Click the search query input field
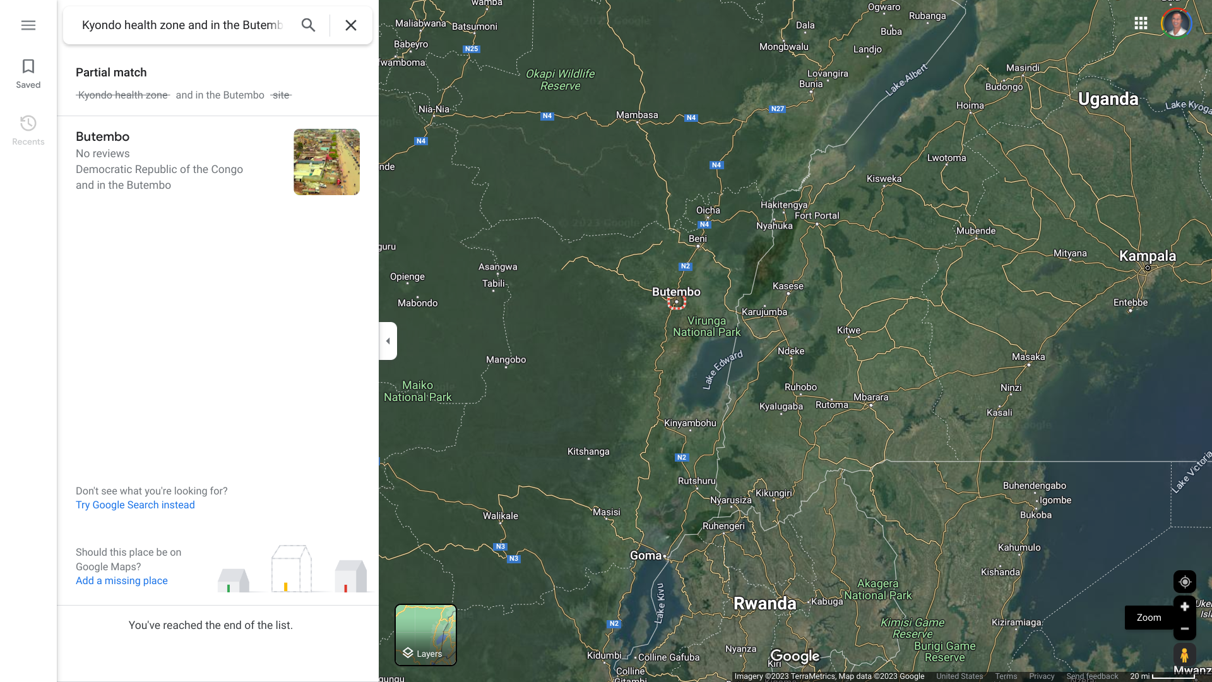Screen dimensions: 1212x682 click(x=182, y=25)
